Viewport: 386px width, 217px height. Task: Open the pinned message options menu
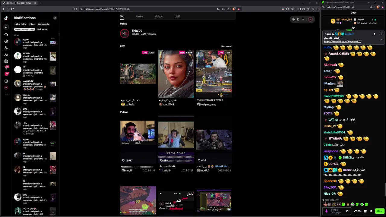[381, 34]
